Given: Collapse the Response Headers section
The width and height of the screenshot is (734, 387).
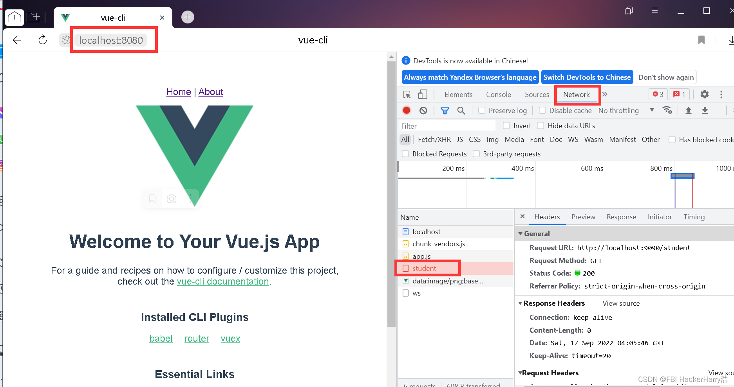Looking at the screenshot, I should click(521, 303).
